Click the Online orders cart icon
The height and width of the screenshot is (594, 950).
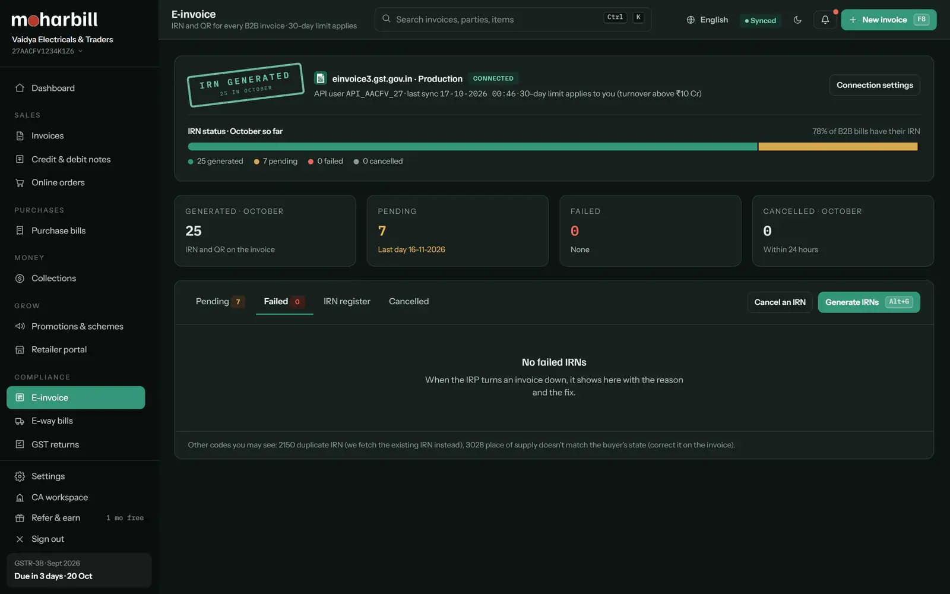[x=20, y=183]
